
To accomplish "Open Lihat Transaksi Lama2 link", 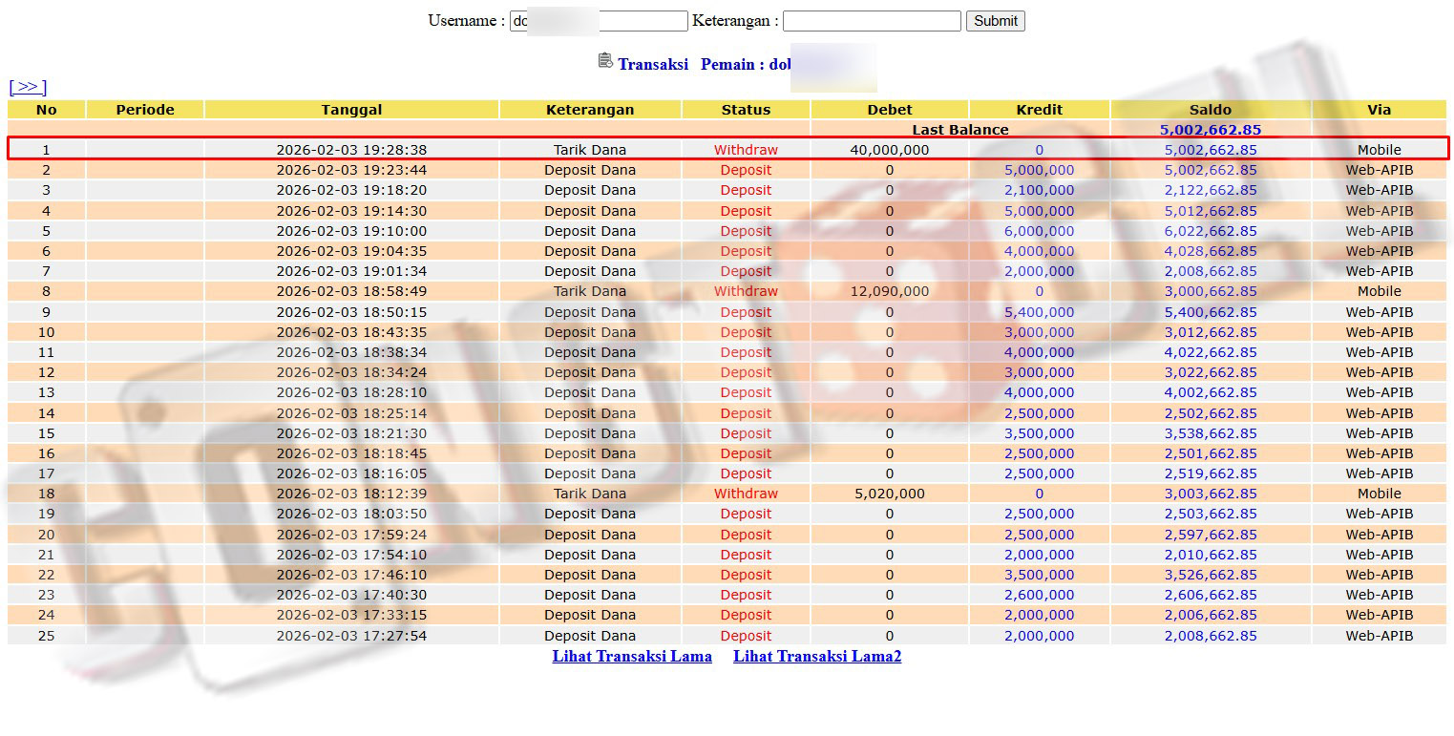I will 817,656.
